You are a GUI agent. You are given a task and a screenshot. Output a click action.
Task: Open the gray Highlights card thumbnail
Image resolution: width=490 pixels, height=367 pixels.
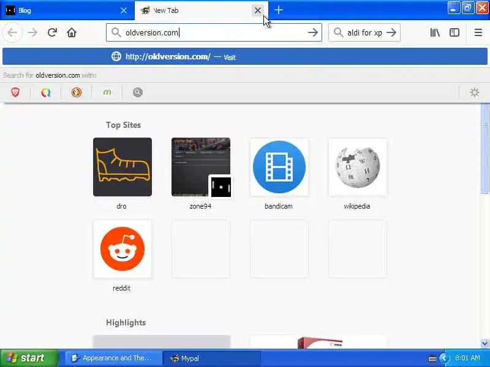coord(162,342)
